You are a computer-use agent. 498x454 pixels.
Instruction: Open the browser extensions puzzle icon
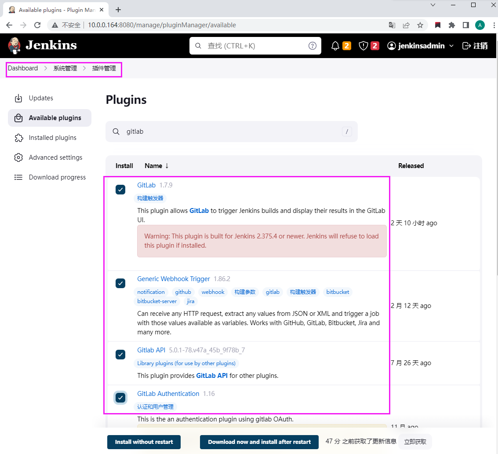coord(452,25)
